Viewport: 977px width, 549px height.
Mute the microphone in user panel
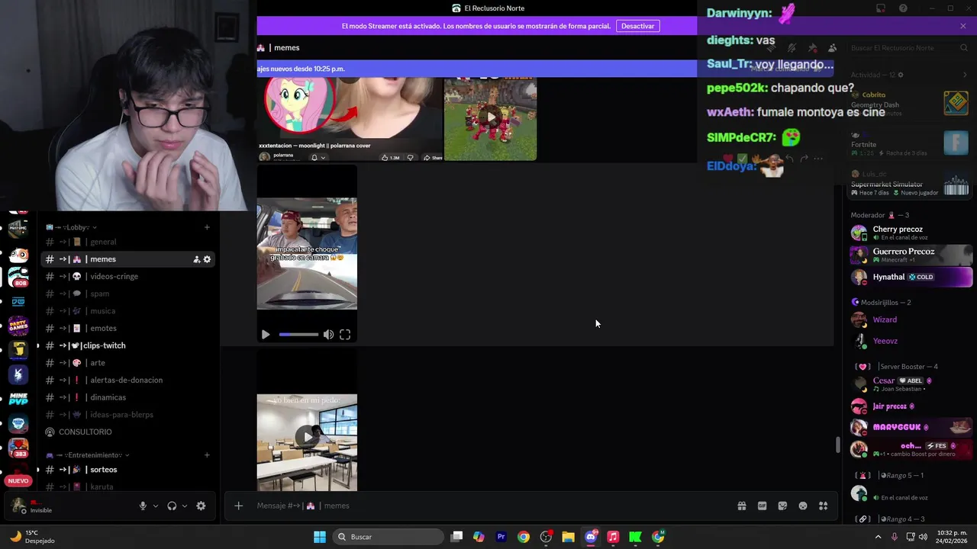tap(143, 506)
